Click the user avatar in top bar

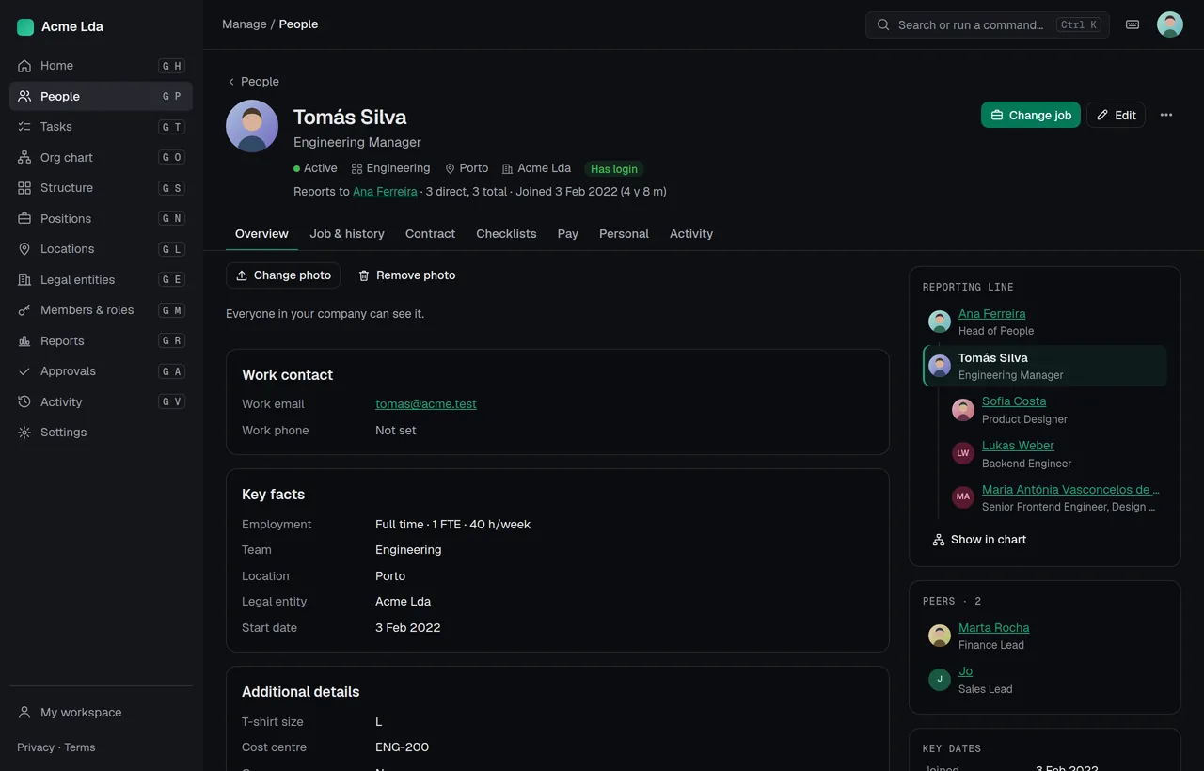point(1169,24)
